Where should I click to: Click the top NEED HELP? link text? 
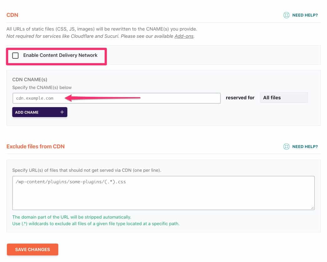pos(305,15)
